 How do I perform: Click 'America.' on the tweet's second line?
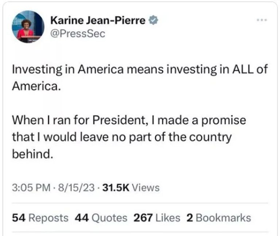click(35, 87)
